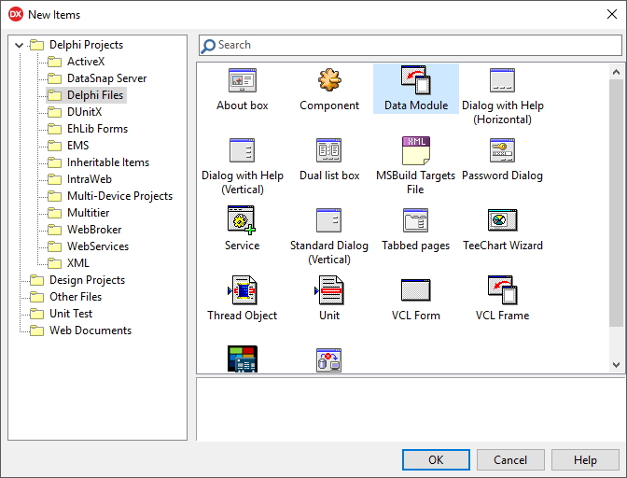Screen dimensions: 627x478
Task: Open the Multi-Device Projects category
Action: (119, 196)
